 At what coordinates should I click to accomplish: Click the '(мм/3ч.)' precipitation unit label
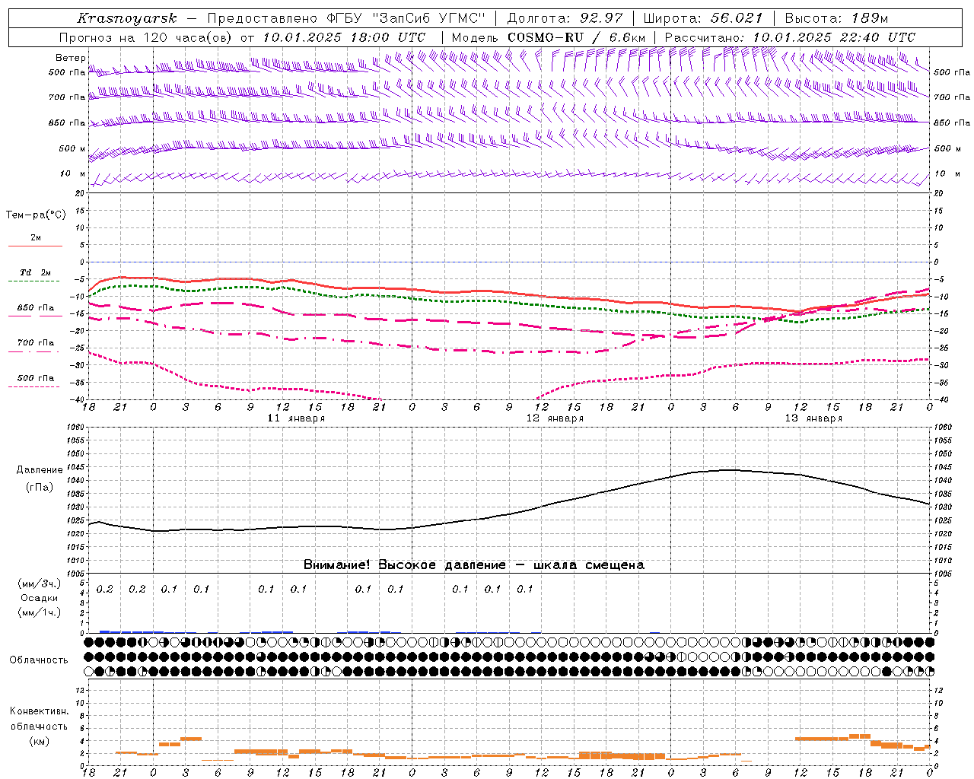[40, 584]
